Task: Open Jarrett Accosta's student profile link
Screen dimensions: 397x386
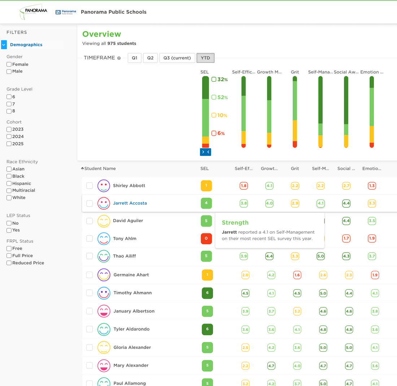Action: coord(130,203)
